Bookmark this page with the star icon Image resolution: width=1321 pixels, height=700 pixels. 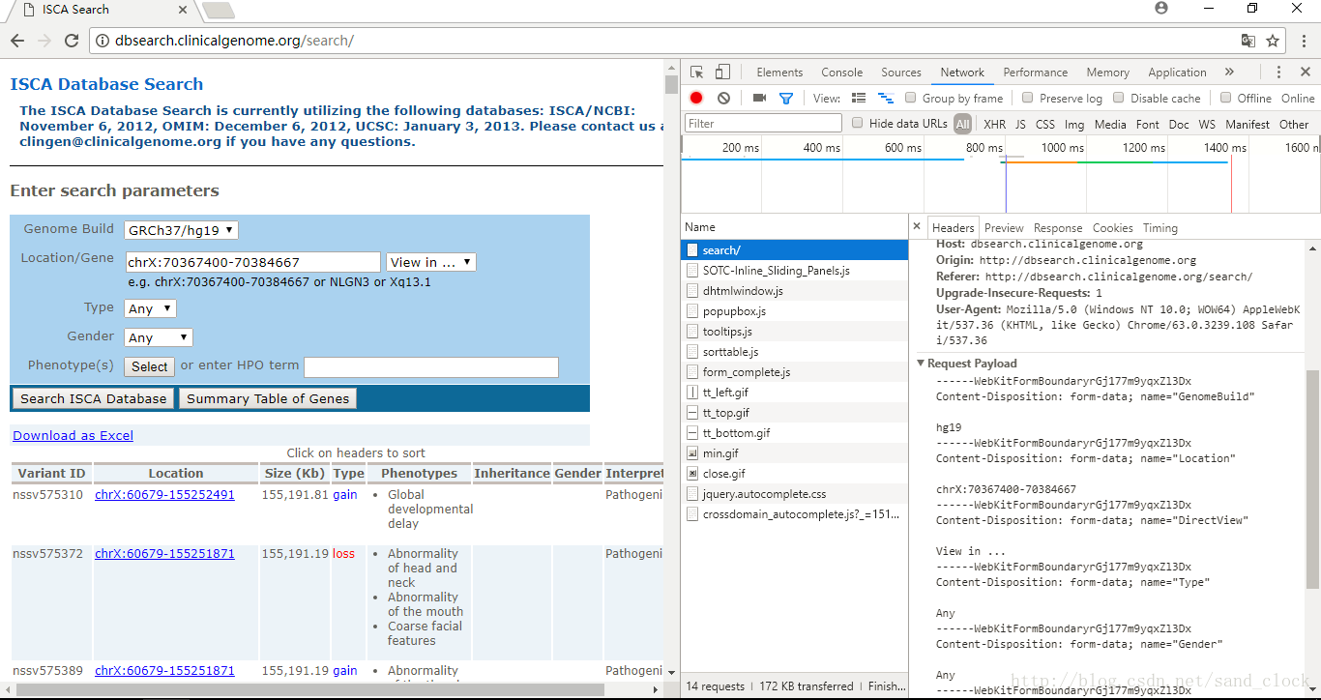pos(1273,41)
